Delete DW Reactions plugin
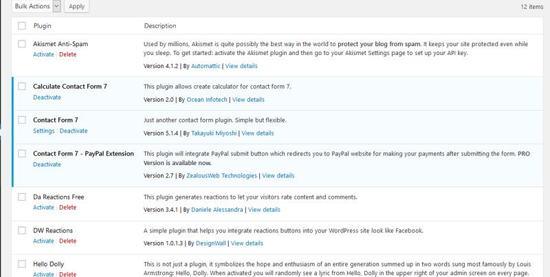Image resolution: width=550 pixels, height=277 pixels. tap(67, 241)
